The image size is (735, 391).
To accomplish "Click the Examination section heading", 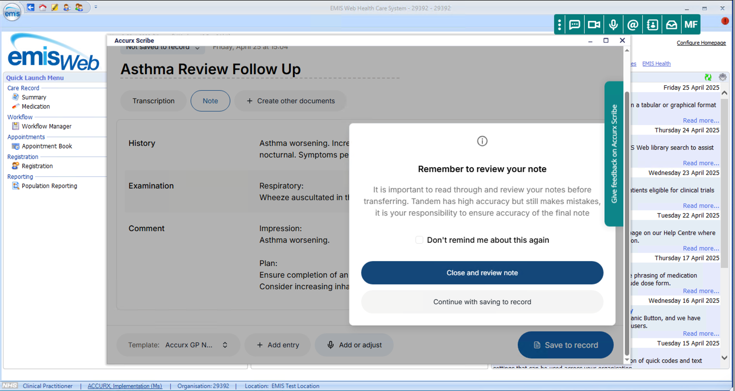I will (x=151, y=186).
